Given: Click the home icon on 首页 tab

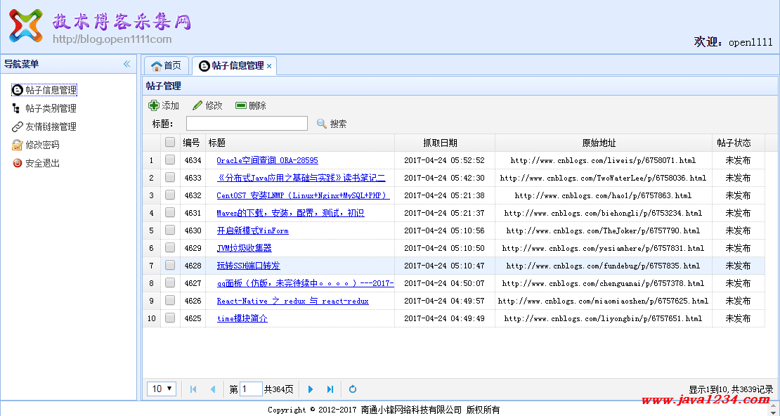Looking at the screenshot, I should (x=157, y=65).
